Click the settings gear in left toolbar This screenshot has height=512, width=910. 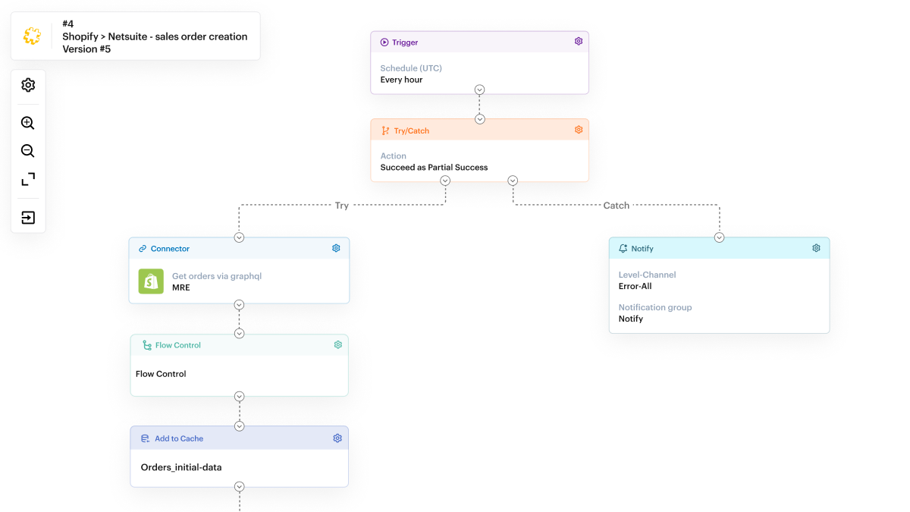tap(28, 85)
